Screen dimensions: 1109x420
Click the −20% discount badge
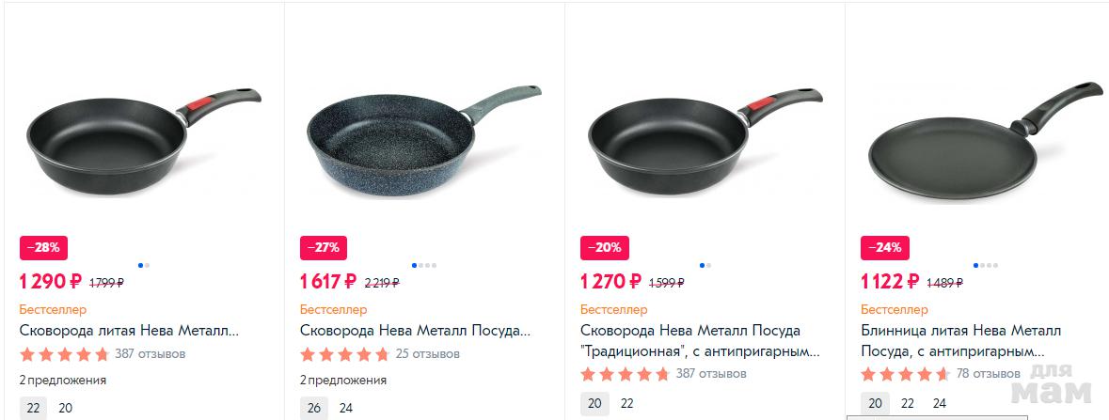tap(604, 248)
